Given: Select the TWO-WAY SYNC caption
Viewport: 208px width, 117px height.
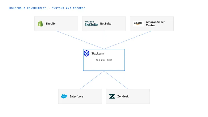Looking at the screenshot, I should coord(104,60).
